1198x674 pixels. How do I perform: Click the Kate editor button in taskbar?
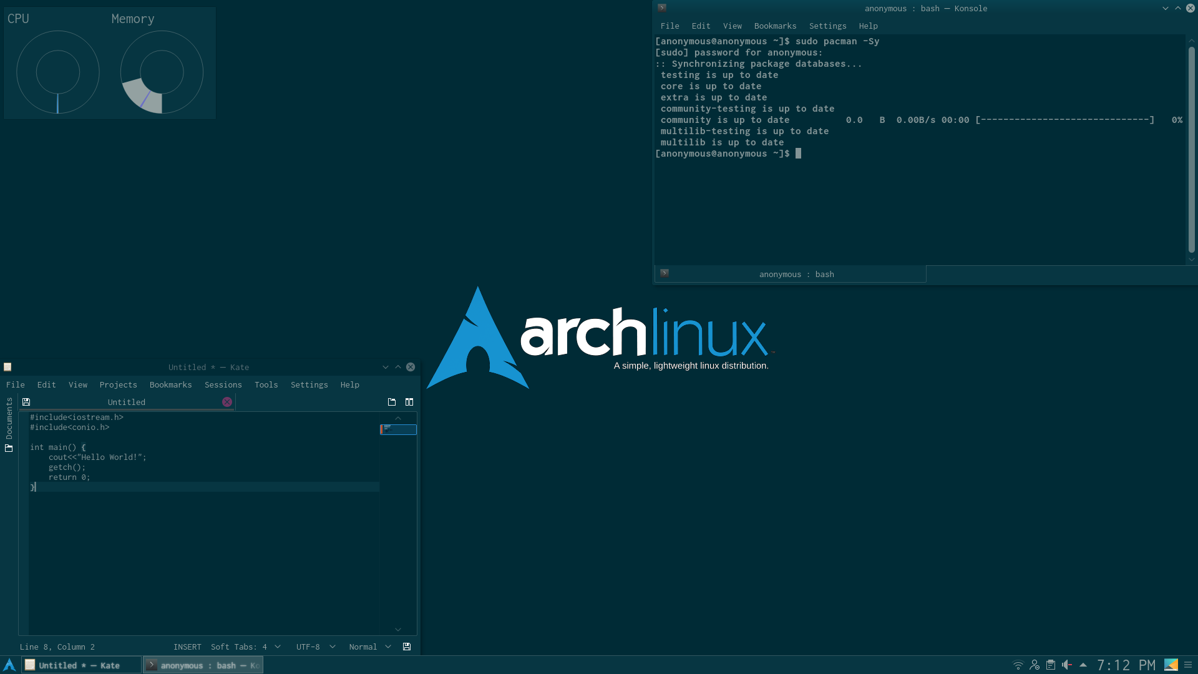[78, 664]
